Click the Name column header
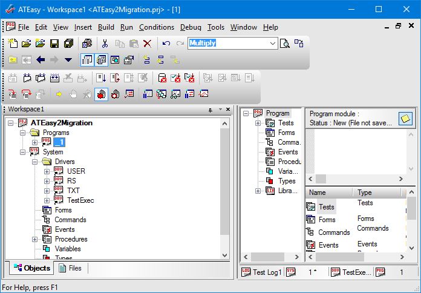 329,193
